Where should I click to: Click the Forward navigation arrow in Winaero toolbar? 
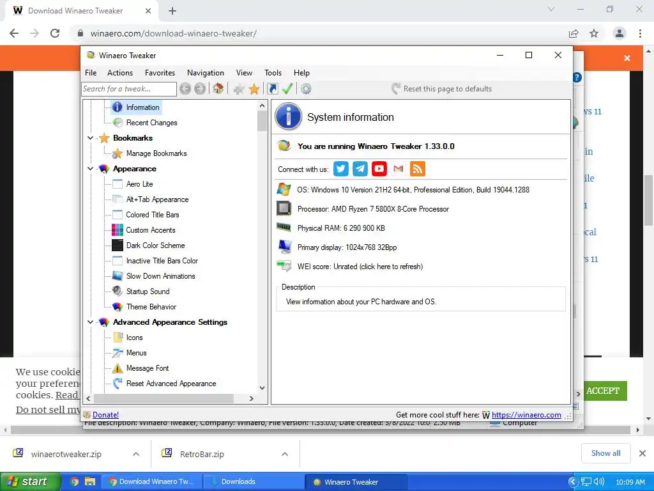[200, 88]
